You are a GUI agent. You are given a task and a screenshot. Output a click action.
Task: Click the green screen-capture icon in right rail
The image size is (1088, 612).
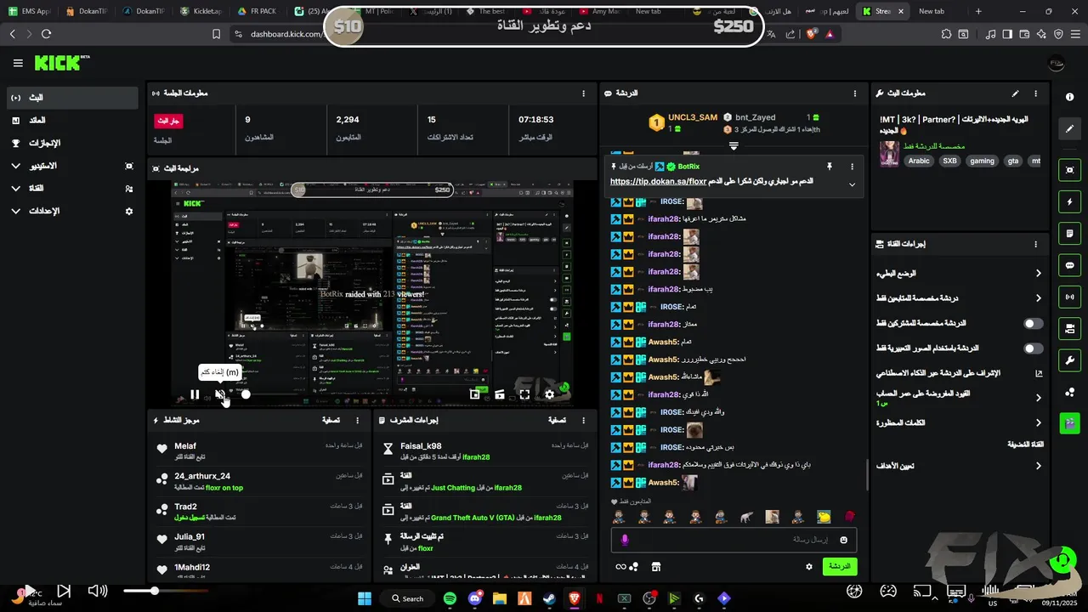1070,170
